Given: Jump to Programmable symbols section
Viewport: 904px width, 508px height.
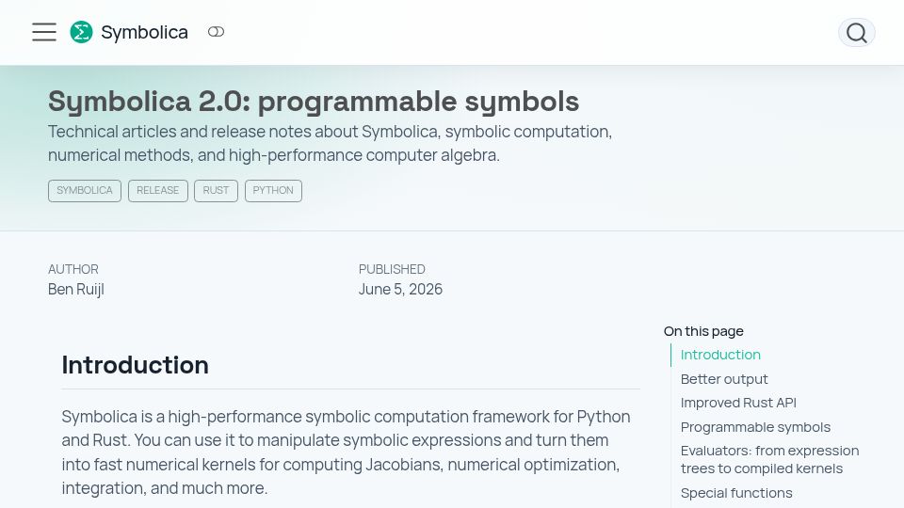Looking at the screenshot, I should [x=756, y=427].
